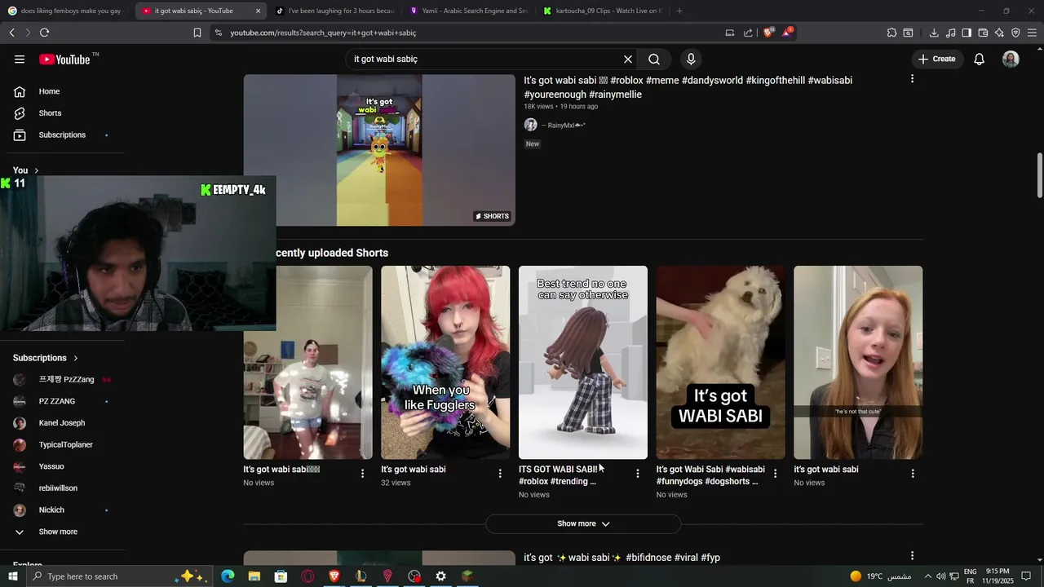
Task: Expand recently uploaded Shorts with Show more
Action: click(x=583, y=523)
